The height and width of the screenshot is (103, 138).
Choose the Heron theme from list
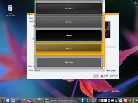pyautogui.click(x=69, y=22)
